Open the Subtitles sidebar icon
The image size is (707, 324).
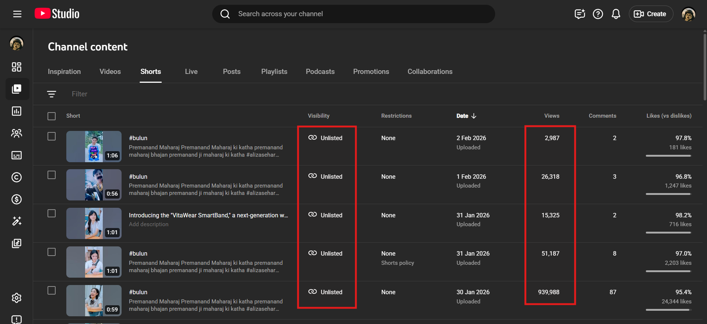[17, 155]
